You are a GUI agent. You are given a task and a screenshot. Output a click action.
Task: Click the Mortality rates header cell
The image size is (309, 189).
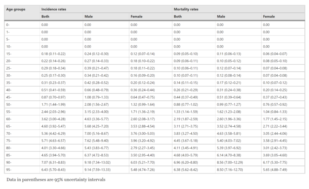point(186,9)
